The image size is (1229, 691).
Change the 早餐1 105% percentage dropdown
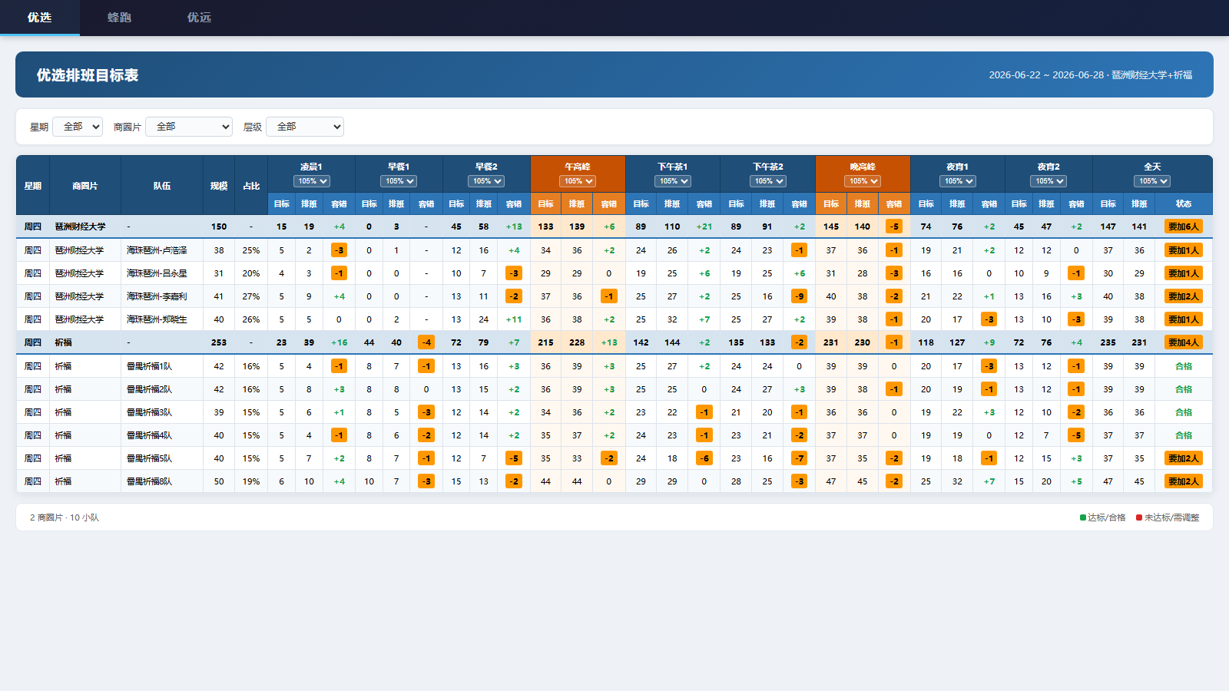click(x=399, y=181)
